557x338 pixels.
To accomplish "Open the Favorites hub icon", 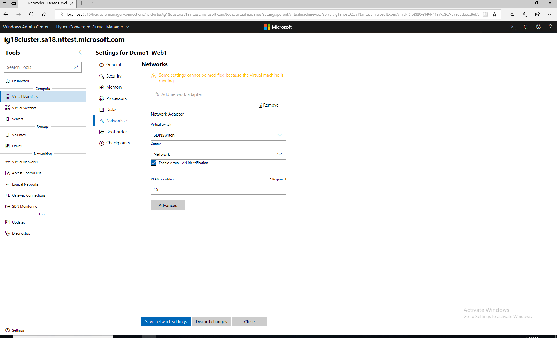I will coord(512,14).
